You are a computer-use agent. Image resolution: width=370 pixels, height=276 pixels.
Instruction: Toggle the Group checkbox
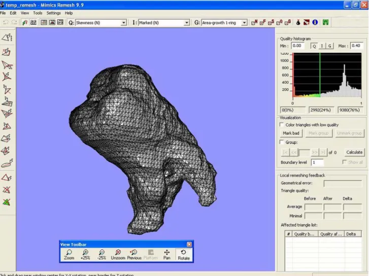[282, 142]
